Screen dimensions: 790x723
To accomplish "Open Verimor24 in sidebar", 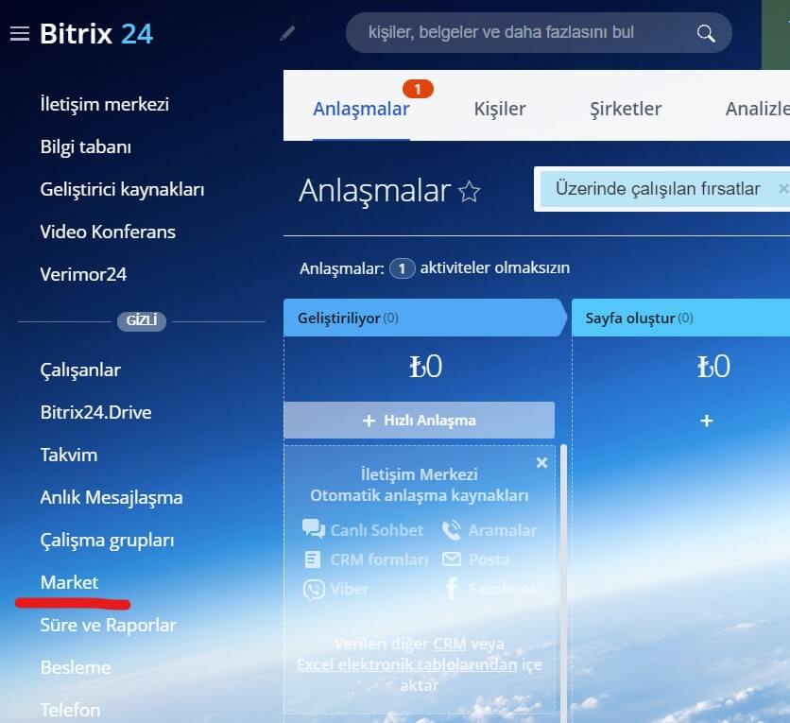I will point(83,275).
